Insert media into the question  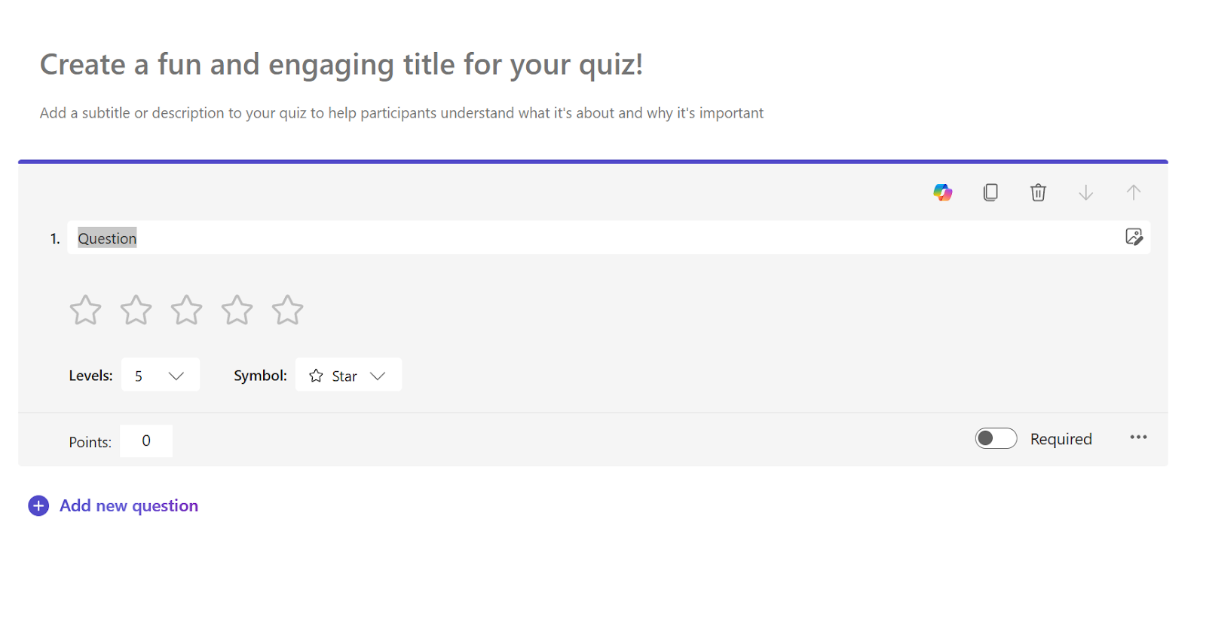click(x=1134, y=238)
